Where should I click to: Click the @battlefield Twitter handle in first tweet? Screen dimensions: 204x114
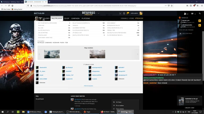[x=78, y=99]
